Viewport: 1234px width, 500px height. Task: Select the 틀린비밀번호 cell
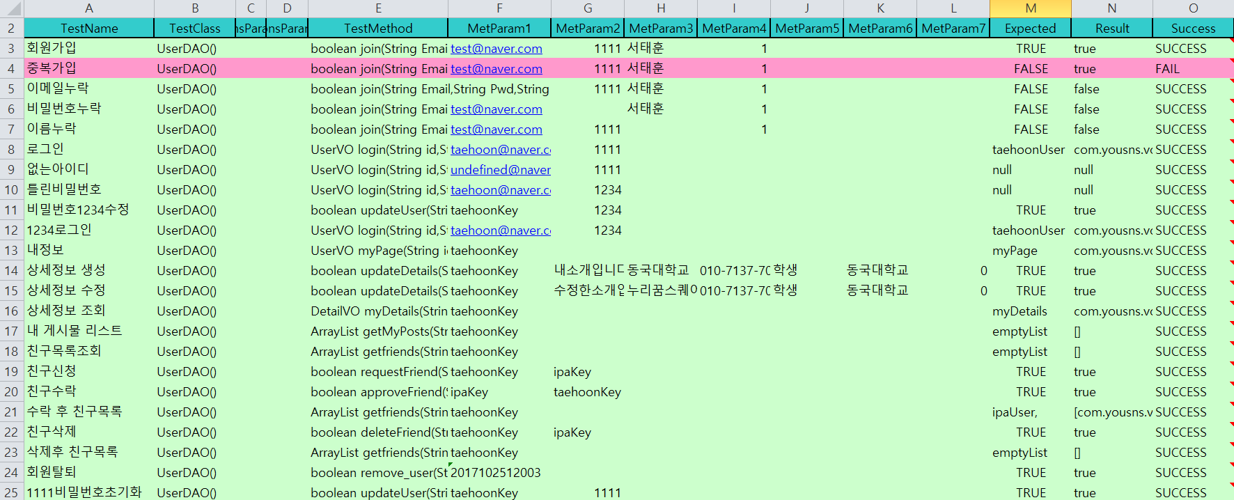(89, 190)
